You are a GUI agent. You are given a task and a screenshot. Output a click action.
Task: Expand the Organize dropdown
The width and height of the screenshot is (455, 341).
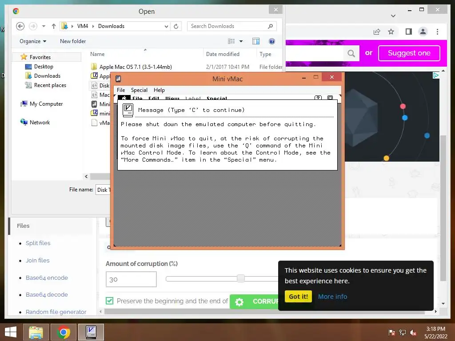[33, 41]
